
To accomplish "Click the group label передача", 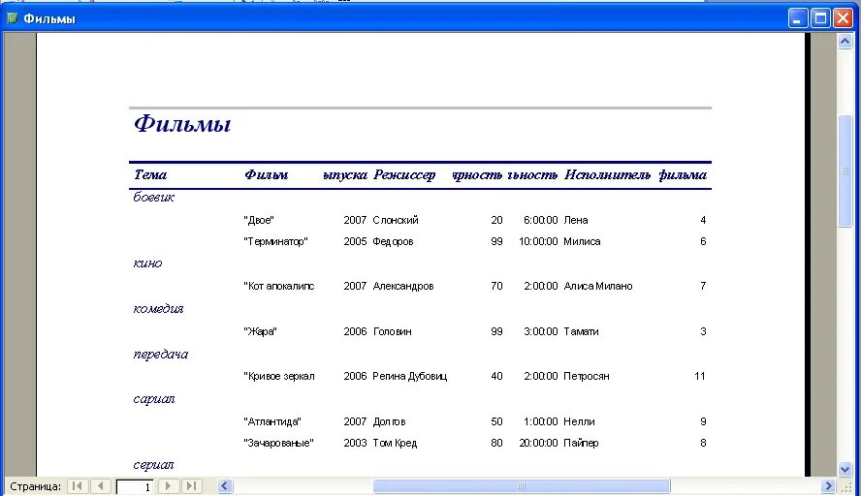I will point(160,355).
